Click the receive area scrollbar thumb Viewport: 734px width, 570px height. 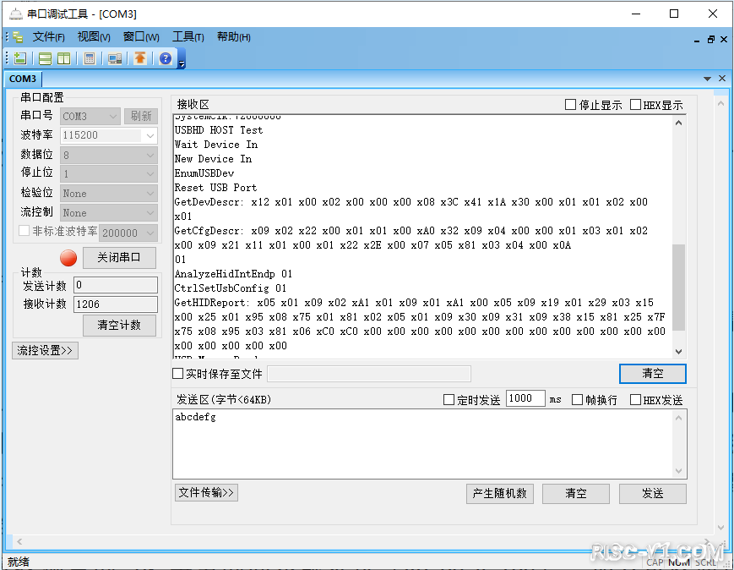click(679, 288)
